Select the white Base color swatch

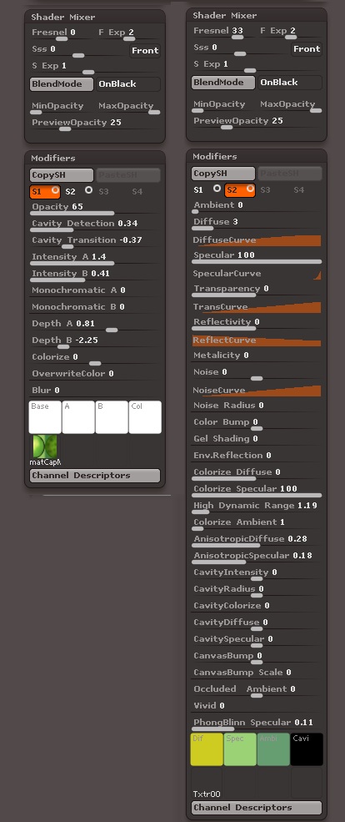tap(44, 417)
